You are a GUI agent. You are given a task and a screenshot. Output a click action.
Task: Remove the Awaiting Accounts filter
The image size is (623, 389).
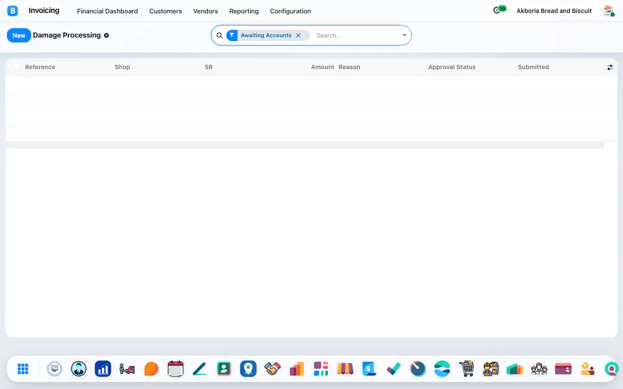pos(299,35)
